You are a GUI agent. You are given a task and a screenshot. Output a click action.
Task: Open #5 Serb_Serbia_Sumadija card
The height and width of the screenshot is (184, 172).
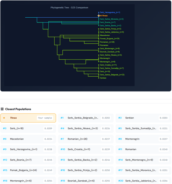[143, 128]
